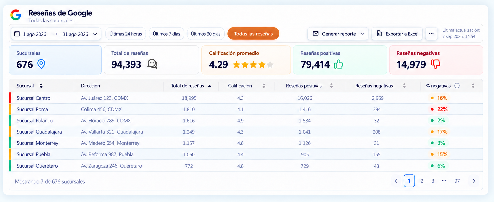Go to next page arrow
This screenshot has width=494, height=202.
pyautogui.click(x=474, y=181)
